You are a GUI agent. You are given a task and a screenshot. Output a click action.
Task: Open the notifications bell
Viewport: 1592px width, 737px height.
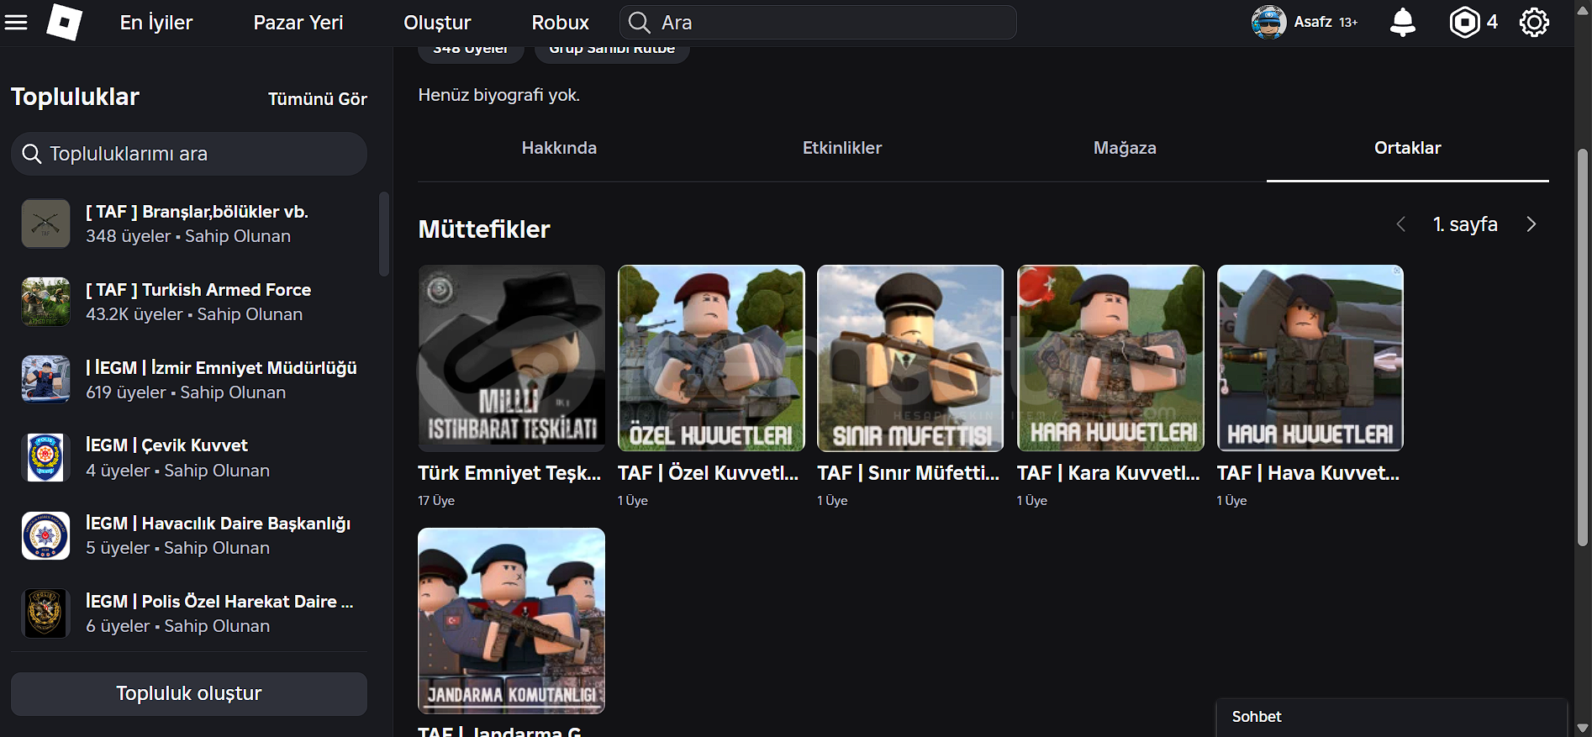pyautogui.click(x=1402, y=23)
